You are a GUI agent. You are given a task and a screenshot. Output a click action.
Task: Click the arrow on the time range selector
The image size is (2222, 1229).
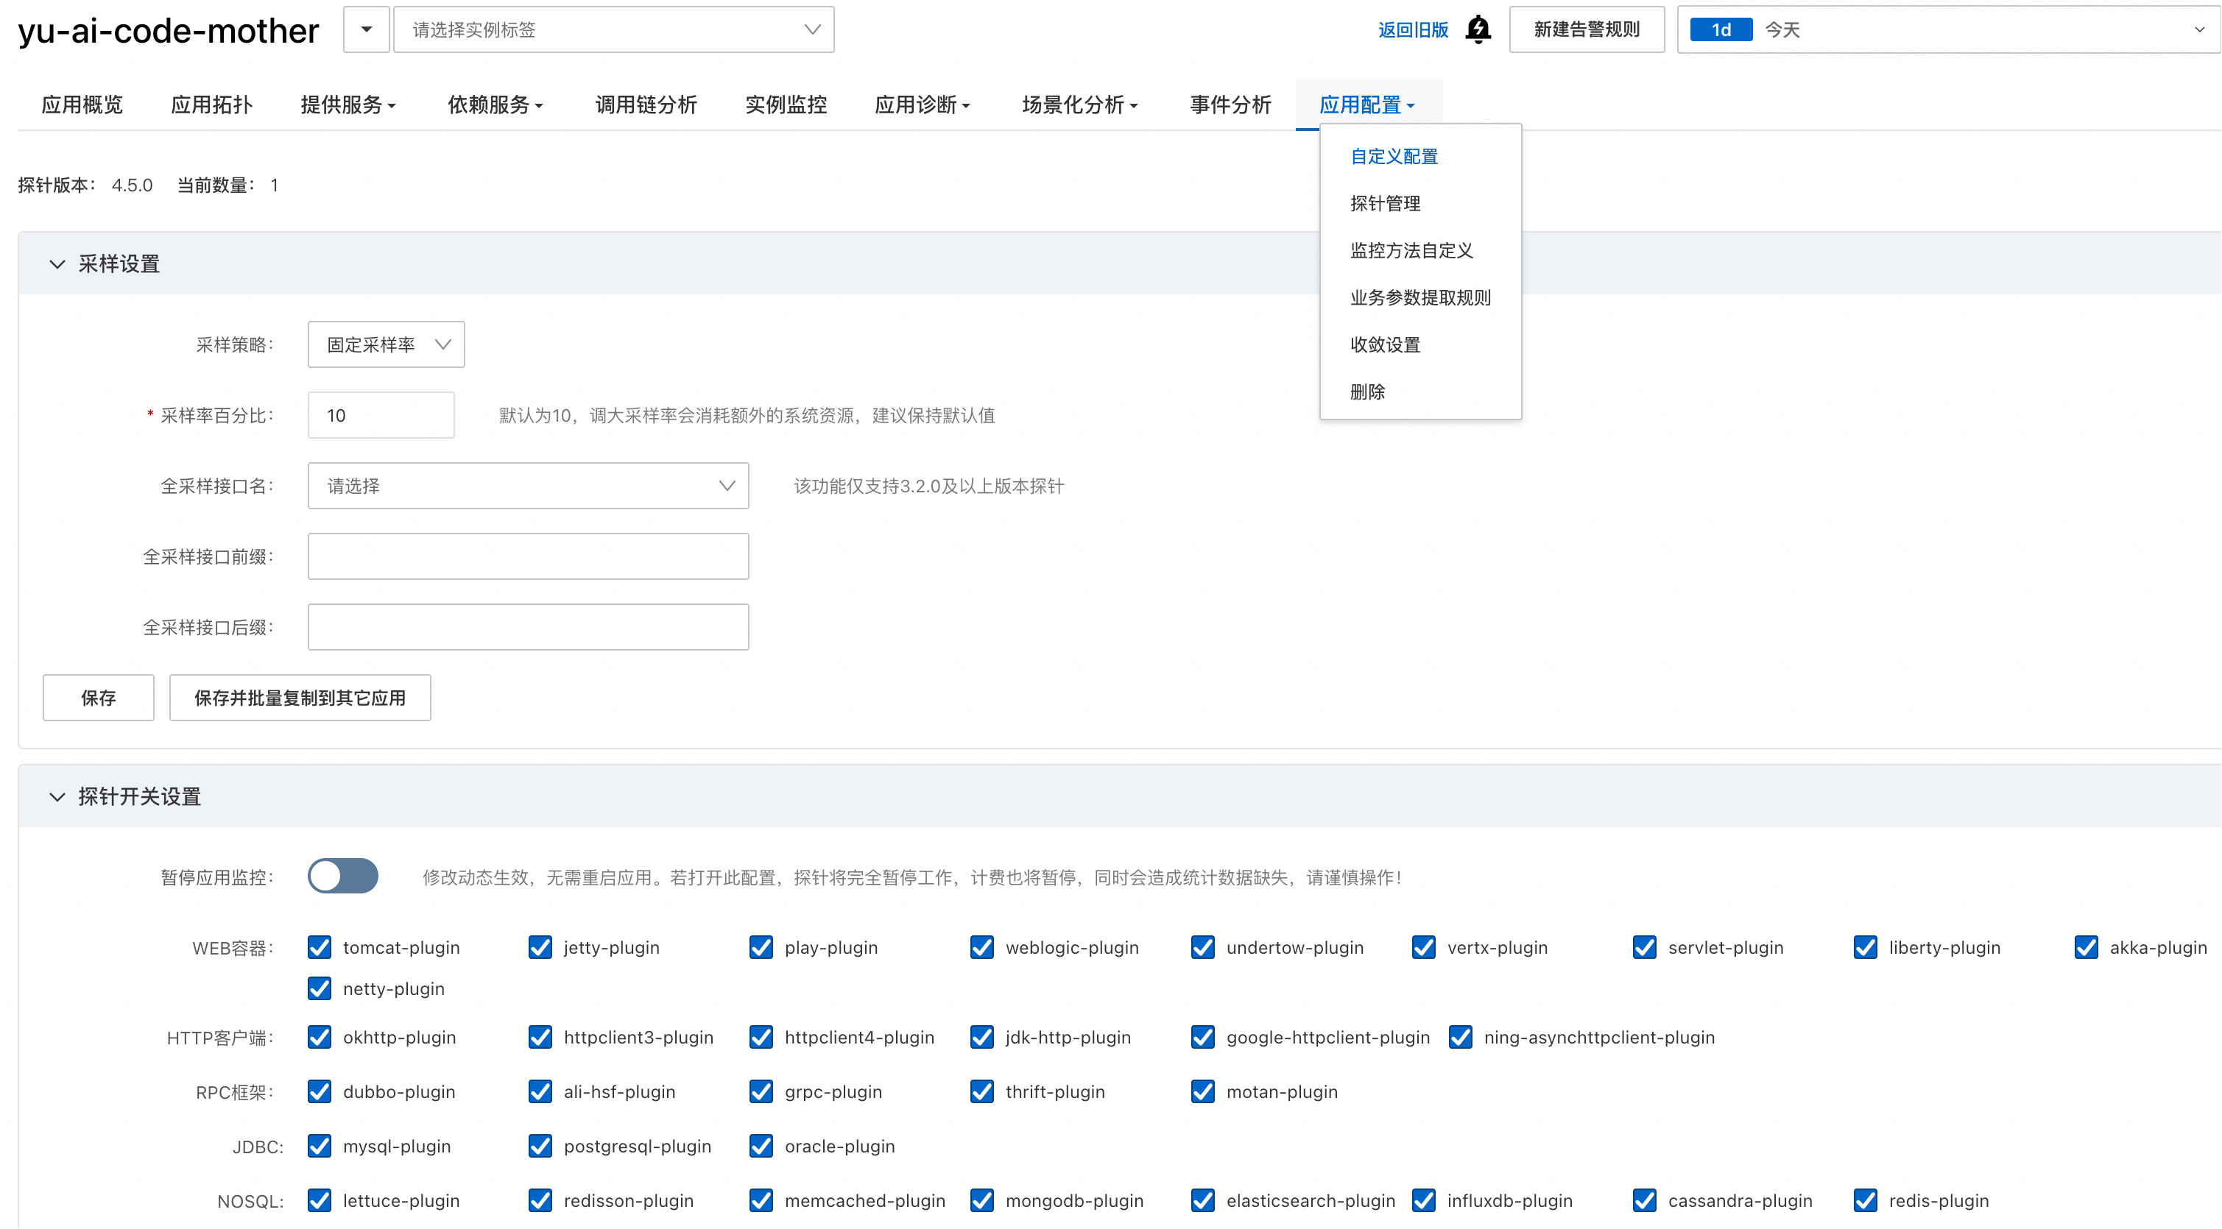(2198, 29)
